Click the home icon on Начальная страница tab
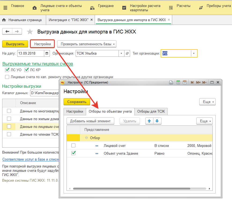The width and height of the screenshot is (232, 202). pyautogui.click(x=4, y=20)
